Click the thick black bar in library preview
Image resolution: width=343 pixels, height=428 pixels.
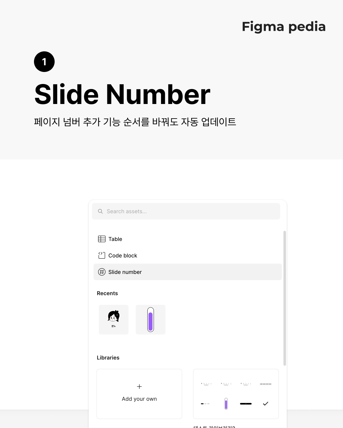coord(246,404)
